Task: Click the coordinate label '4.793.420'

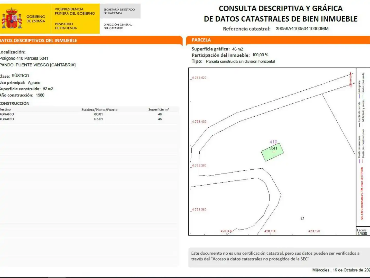Action: tap(199, 77)
